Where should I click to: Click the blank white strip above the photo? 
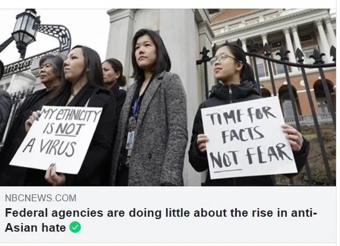click(x=168, y=5)
